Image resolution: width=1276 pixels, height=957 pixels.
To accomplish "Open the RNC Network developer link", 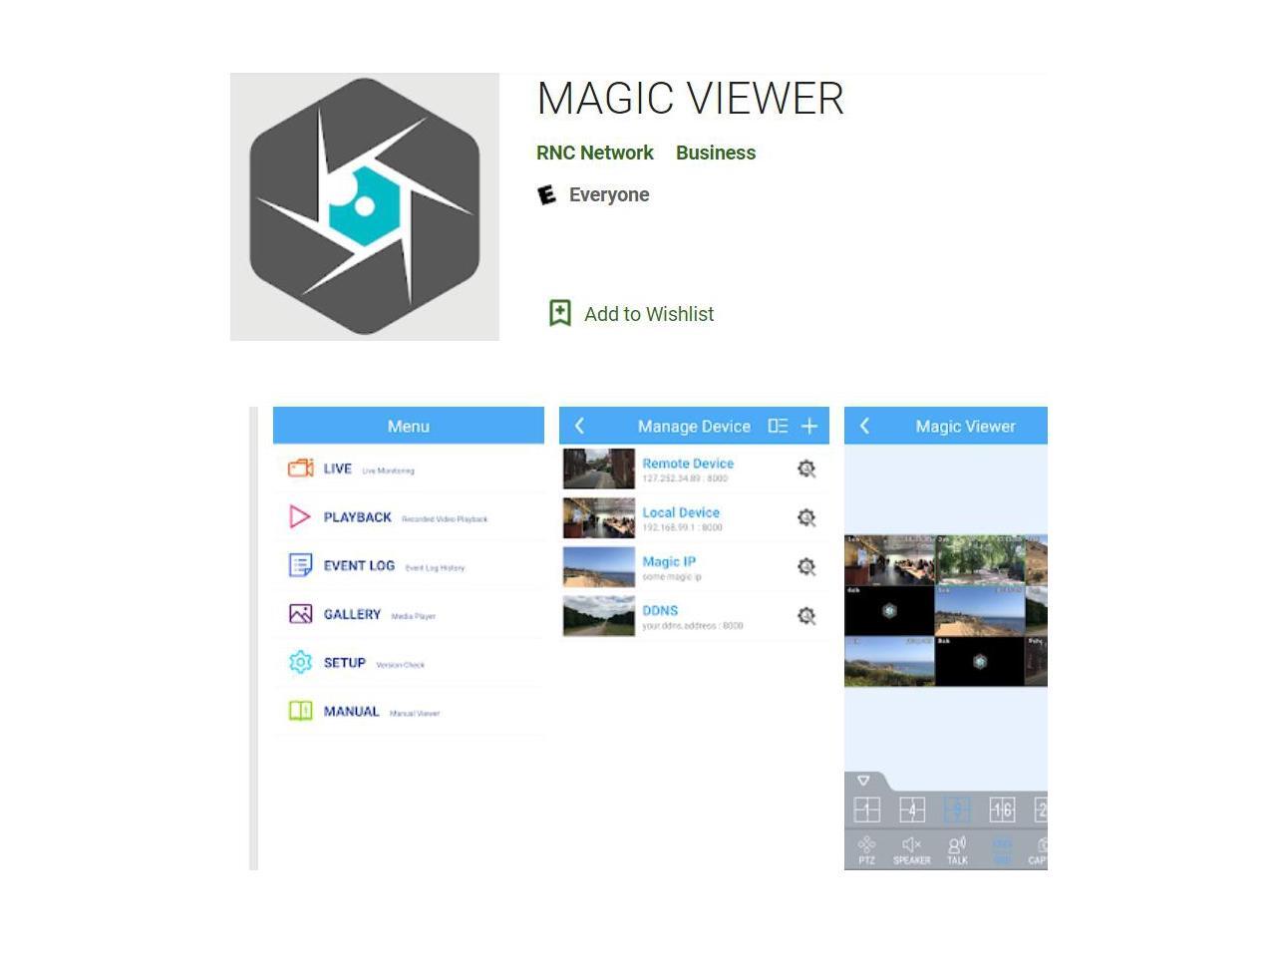I will click(595, 154).
